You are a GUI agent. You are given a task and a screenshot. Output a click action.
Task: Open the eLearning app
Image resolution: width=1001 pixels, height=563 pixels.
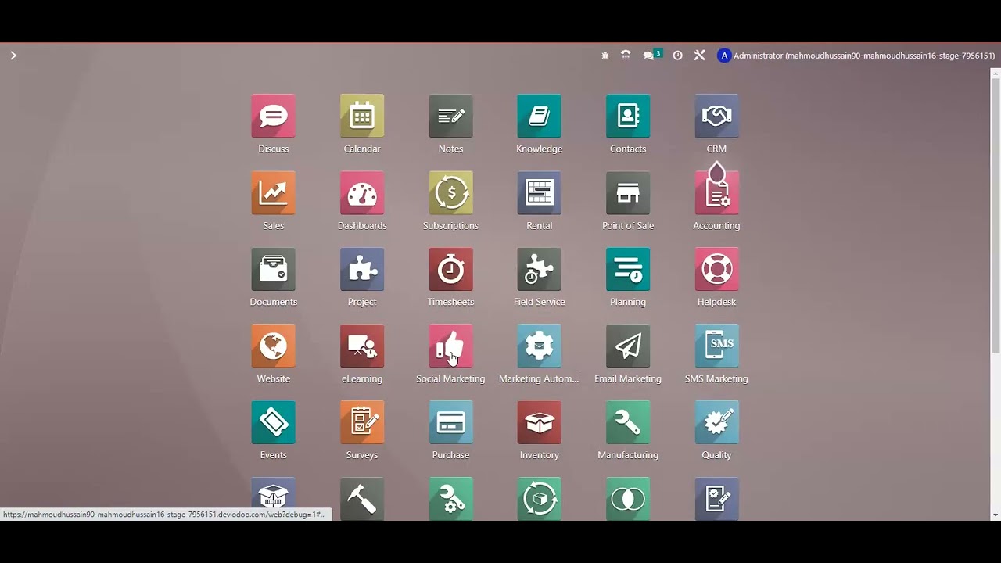362,346
